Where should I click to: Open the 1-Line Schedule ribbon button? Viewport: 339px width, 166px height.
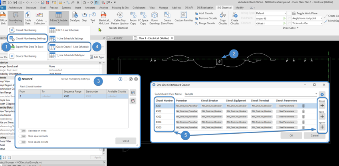click(x=59, y=18)
